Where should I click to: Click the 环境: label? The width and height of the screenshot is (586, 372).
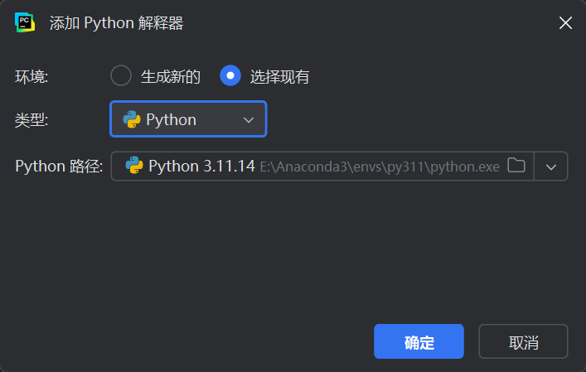click(31, 77)
